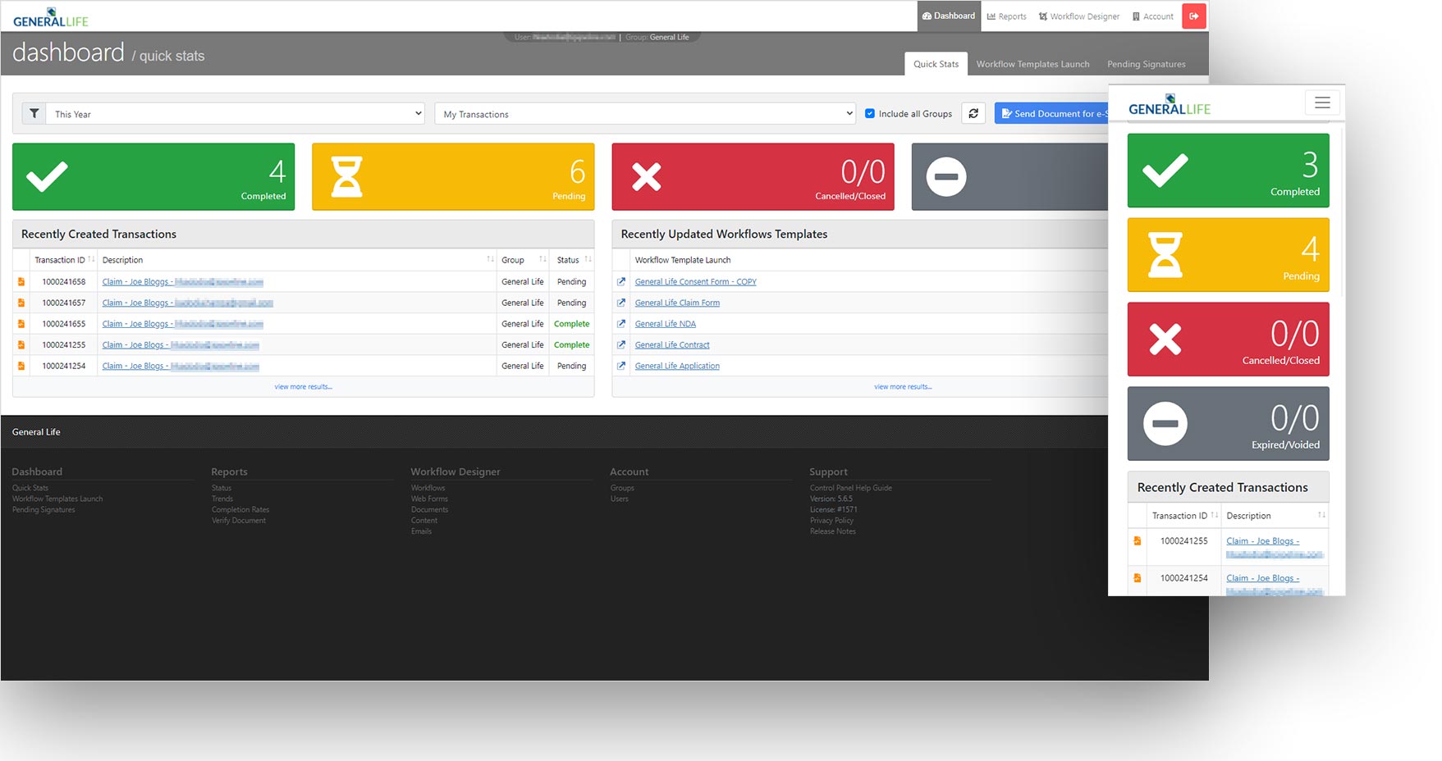
Task: Open the Workflow Designer menu
Action: click(x=1078, y=16)
